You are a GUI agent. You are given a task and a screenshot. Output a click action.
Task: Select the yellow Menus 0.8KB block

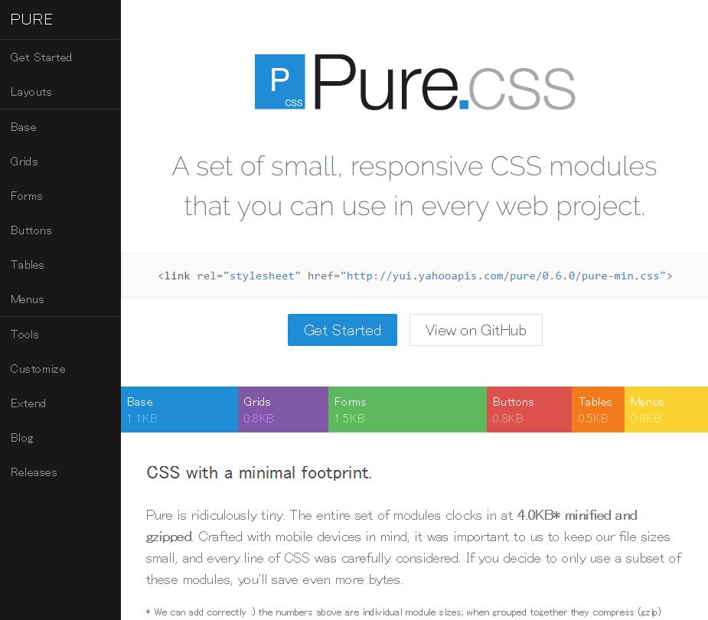pyautogui.click(x=666, y=410)
